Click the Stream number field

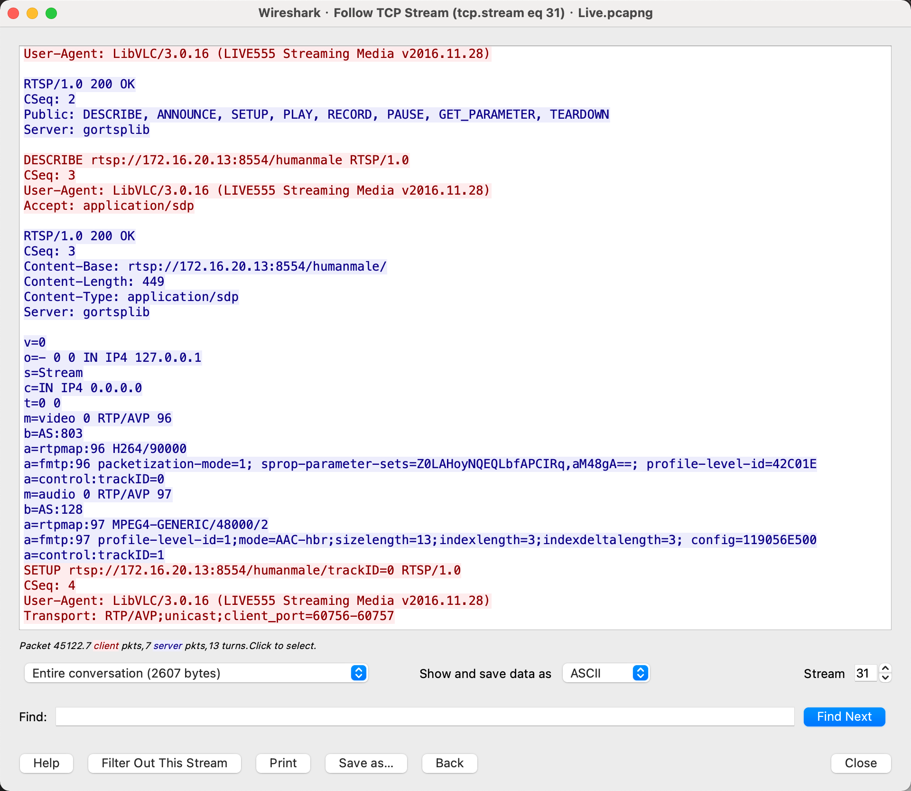(x=865, y=673)
